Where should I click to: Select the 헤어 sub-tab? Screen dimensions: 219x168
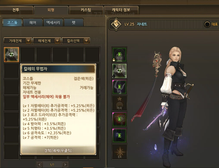click(x=33, y=22)
